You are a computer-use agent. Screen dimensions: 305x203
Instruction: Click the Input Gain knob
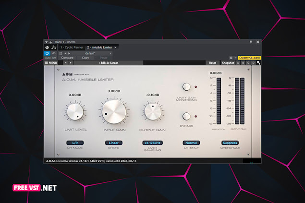(114, 112)
